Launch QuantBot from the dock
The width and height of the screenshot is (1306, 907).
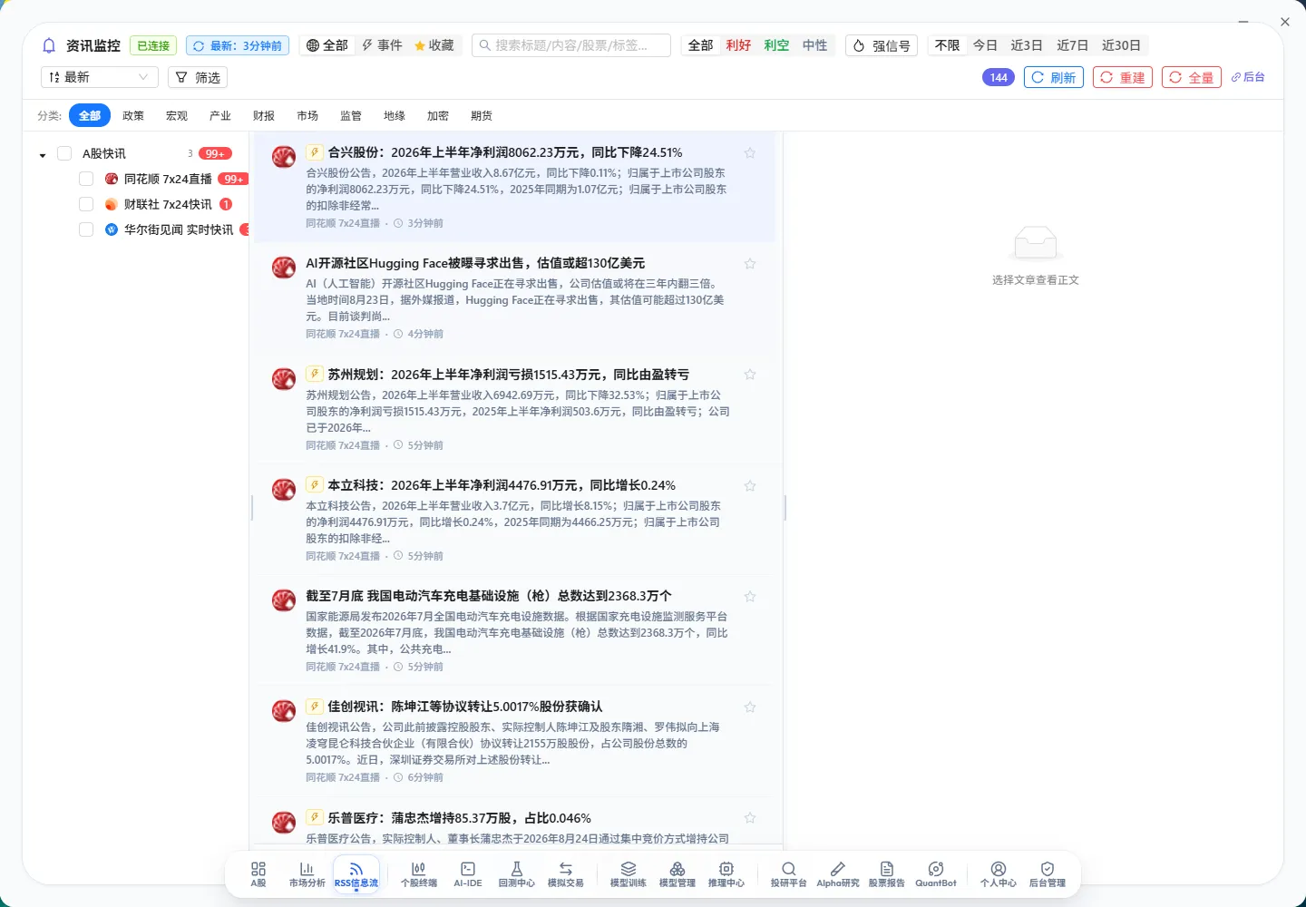tap(936, 874)
